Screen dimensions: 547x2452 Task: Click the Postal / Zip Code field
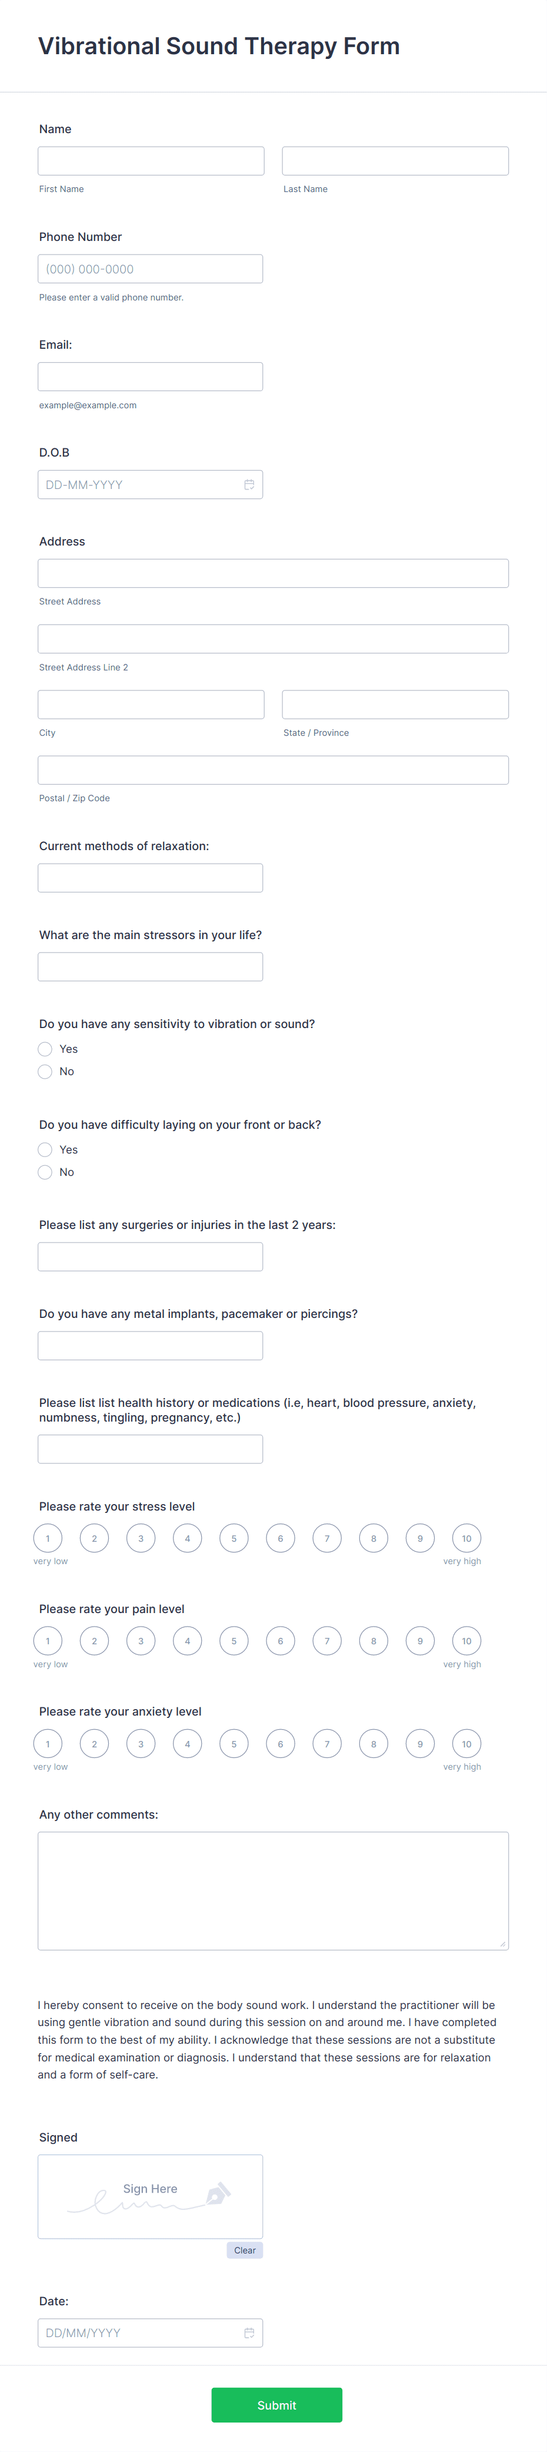pyautogui.click(x=273, y=769)
